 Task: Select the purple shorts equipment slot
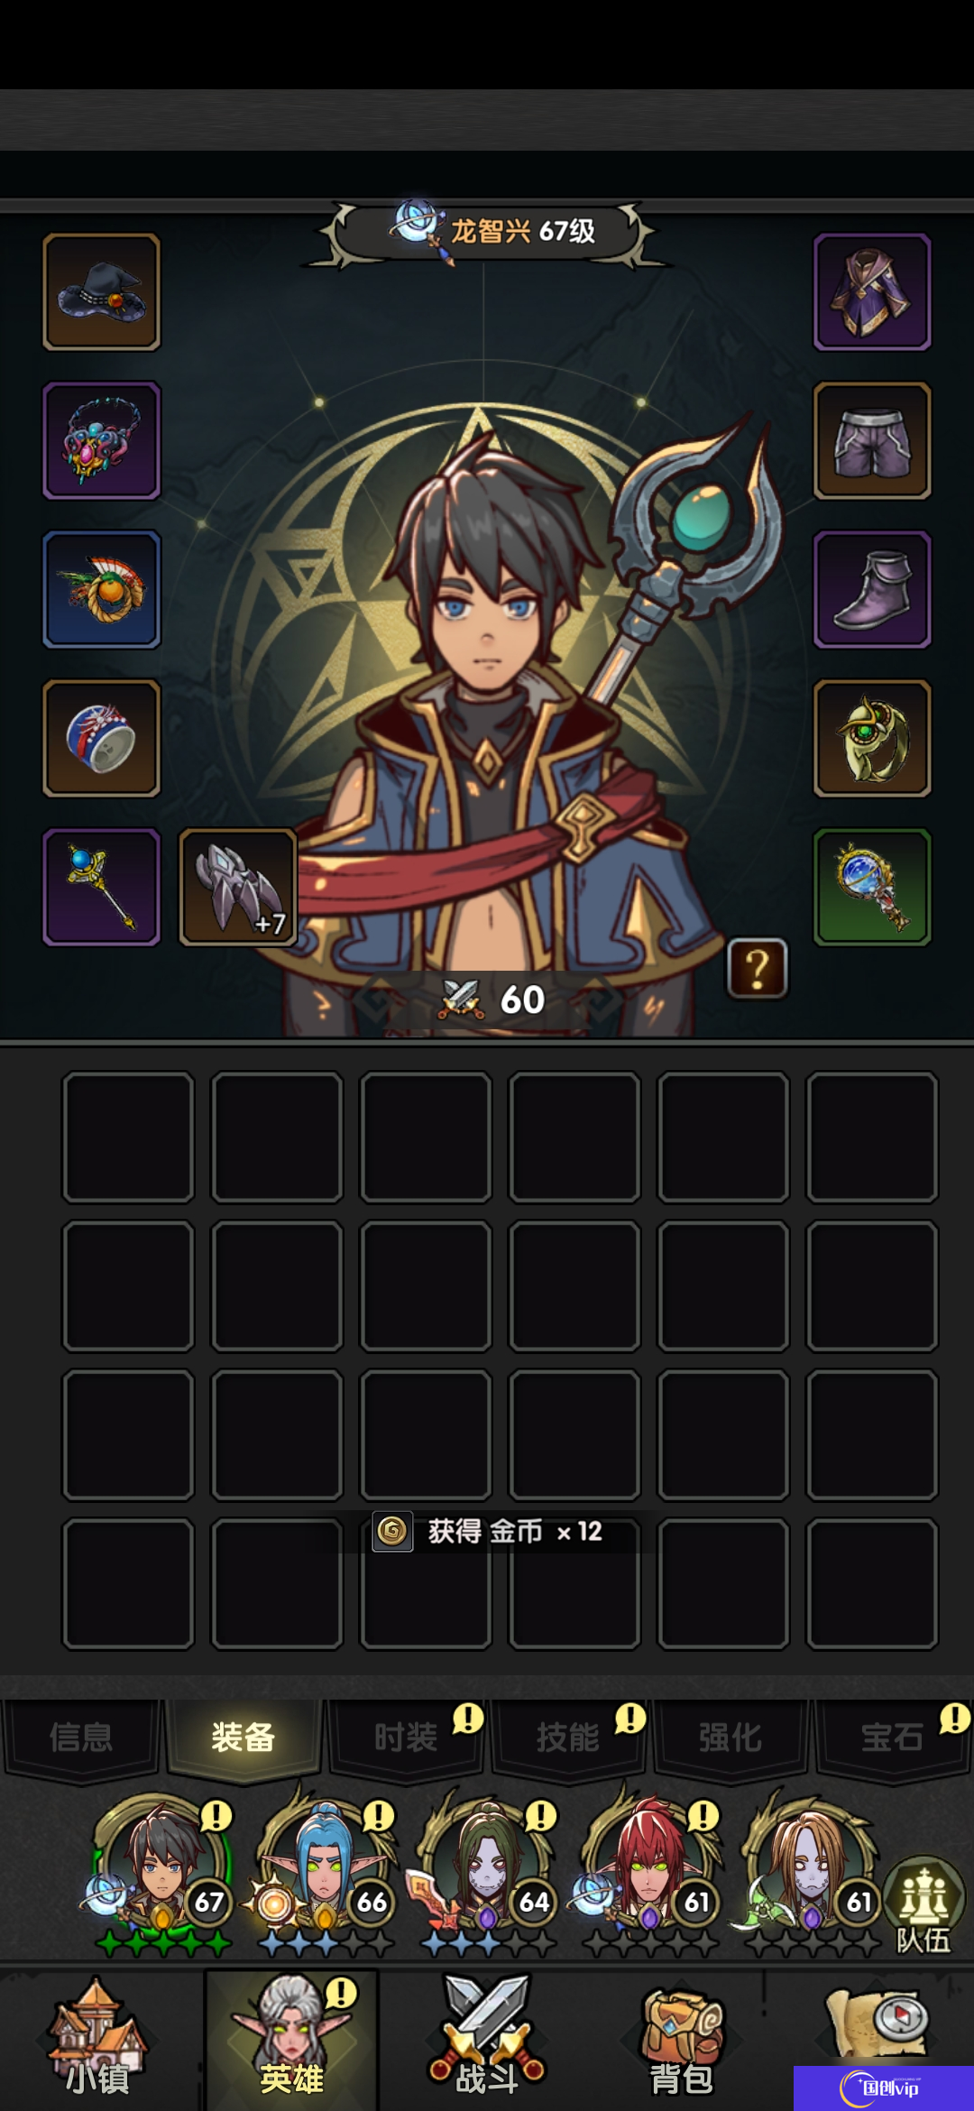tap(872, 440)
